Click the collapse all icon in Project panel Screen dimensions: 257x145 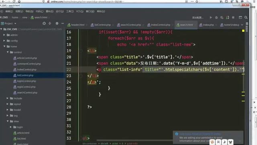click(50, 23)
